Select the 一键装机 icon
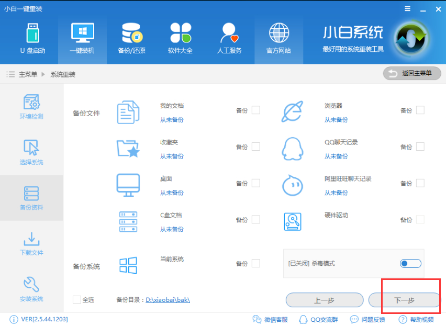This screenshot has height=326, width=446. pos(81,38)
